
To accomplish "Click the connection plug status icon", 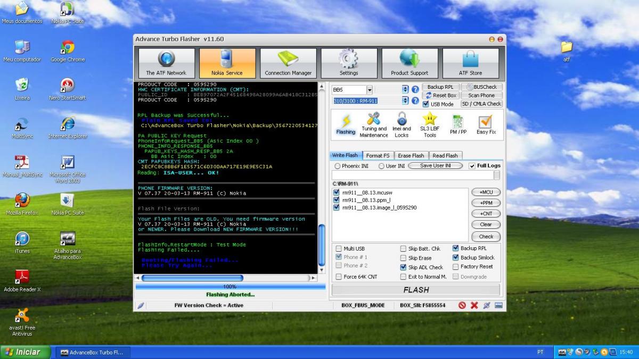I will pos(487,305).
